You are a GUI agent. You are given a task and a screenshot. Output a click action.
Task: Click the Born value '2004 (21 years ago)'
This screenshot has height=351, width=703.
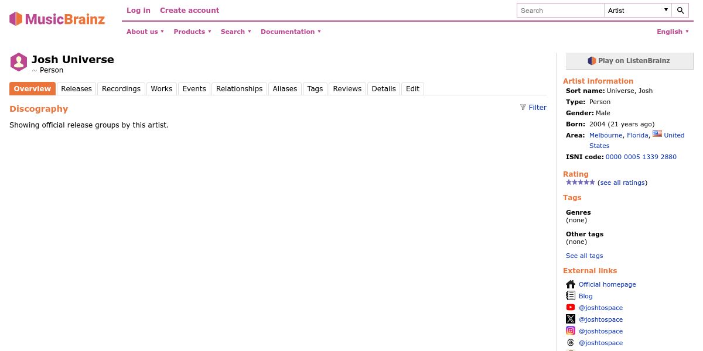pyautogui.click(x=622, y=124)
